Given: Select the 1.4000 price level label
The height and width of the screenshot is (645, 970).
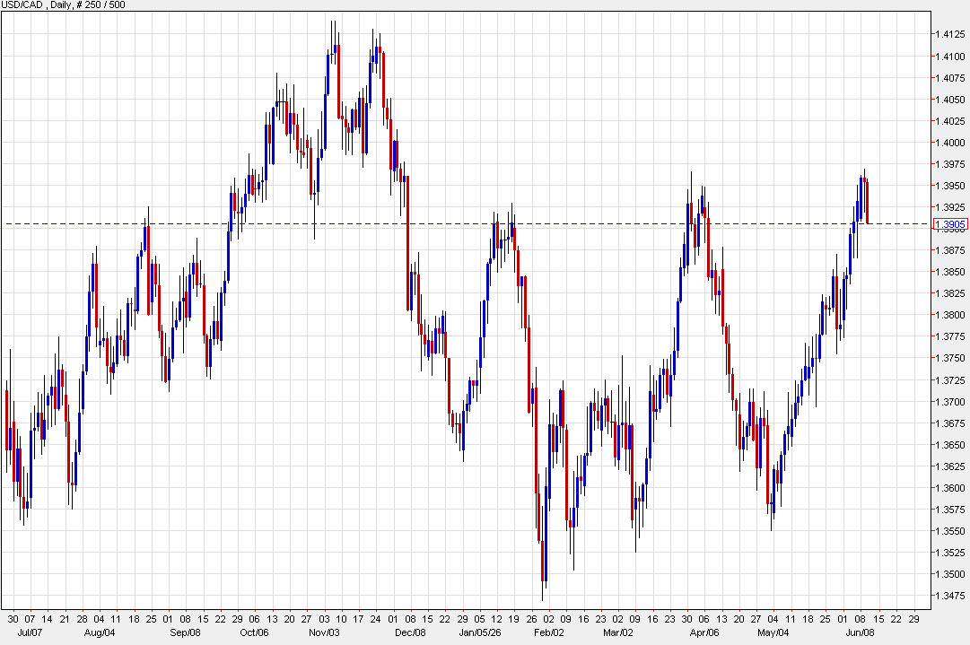Looking at the screenshot, I should click(x=949, y=143).
